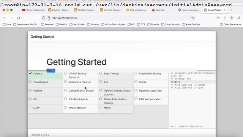Reload the Jenkins page
The image size is (243, 137).
[x=19, y=18]
